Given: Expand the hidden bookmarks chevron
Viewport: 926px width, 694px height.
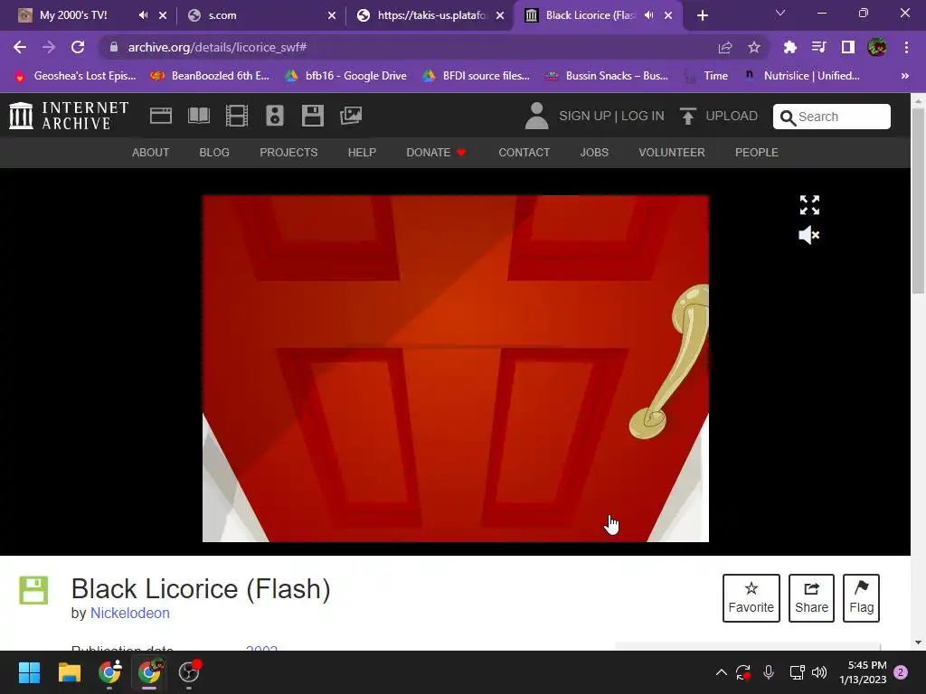Looking at the screenshot, I should [904, 76].
